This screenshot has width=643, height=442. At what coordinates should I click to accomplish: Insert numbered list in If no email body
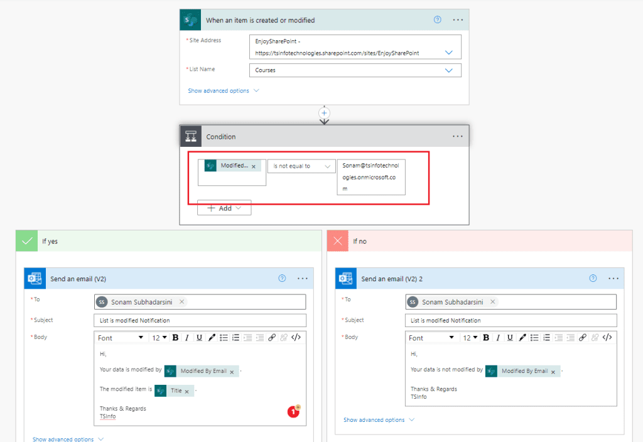tap(547, 337)
